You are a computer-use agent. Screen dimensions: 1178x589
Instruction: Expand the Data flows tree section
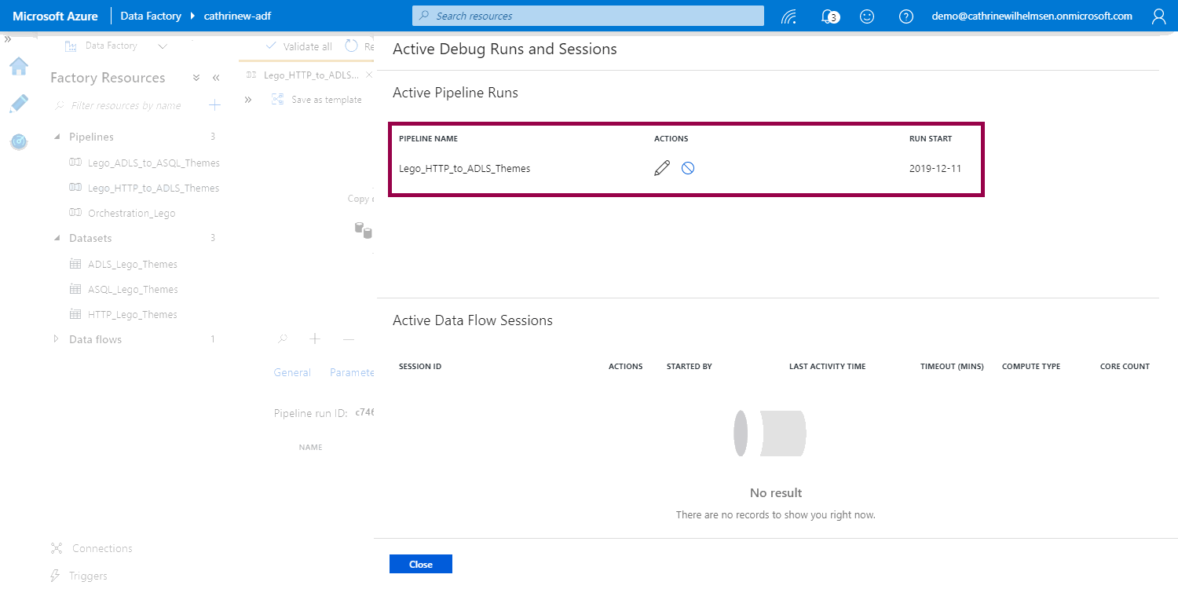(57, 339)
